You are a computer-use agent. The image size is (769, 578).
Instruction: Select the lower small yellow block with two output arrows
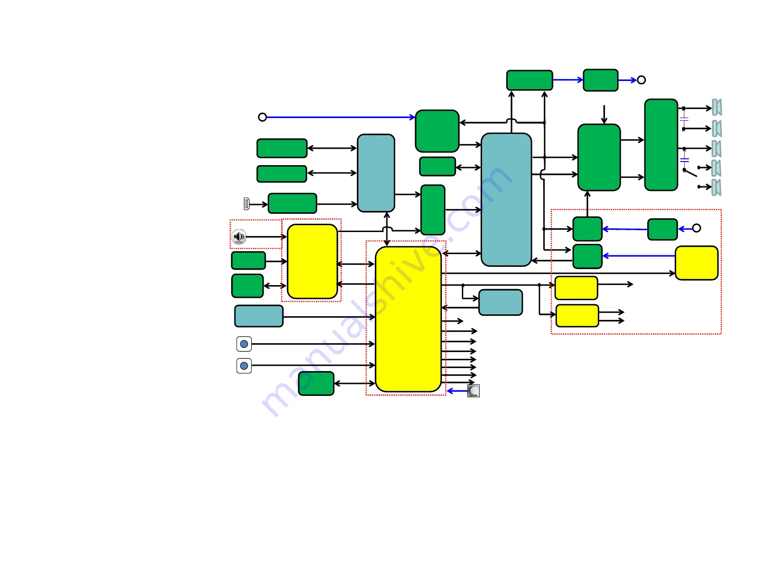pyautogui.click(x=577, y=316)
